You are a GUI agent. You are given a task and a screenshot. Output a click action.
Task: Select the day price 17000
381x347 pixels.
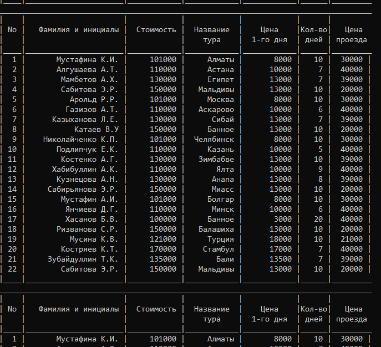[281, 249]
